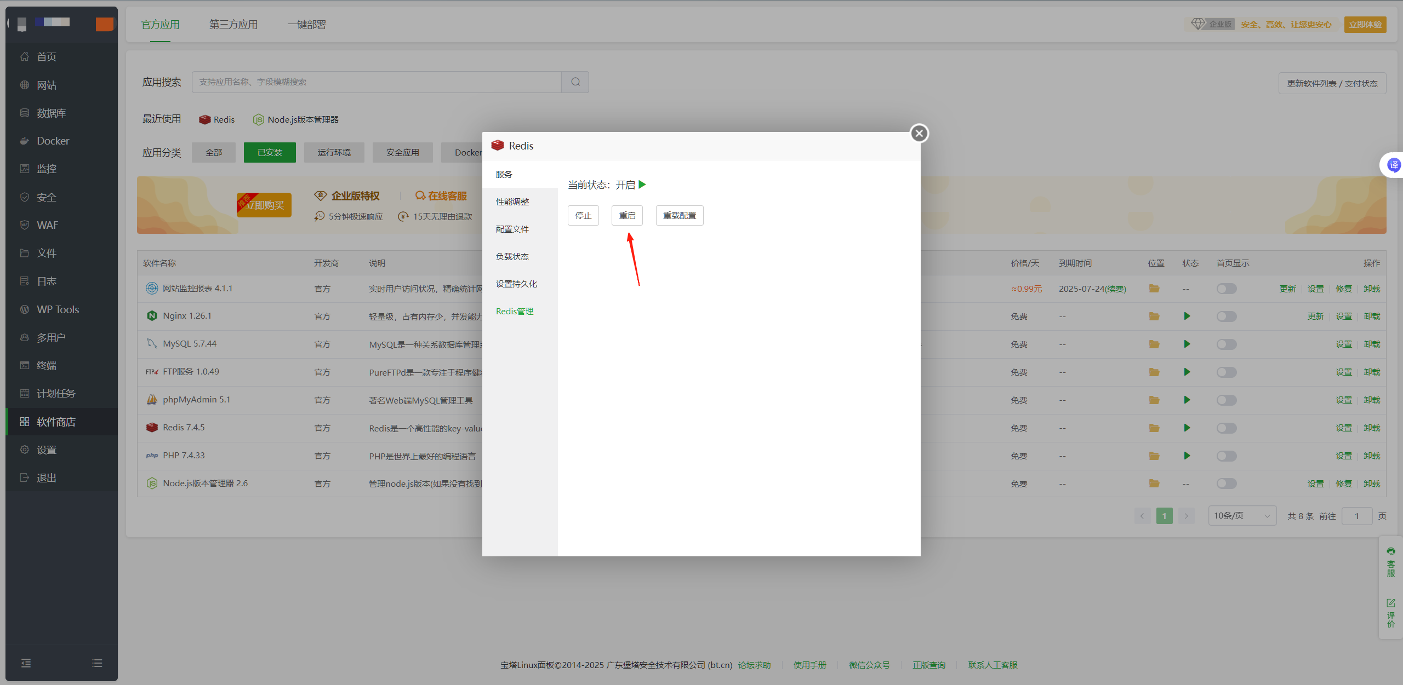Open 网站 in the sidebar
This screenshot has height=685, width=1403.
pyautogui.click(x=61, y=85)
